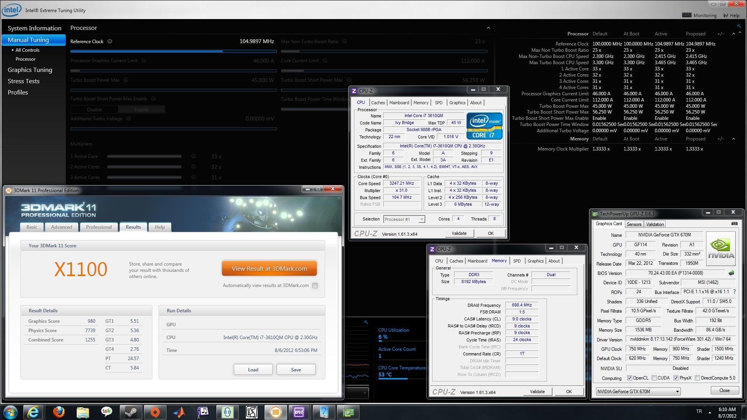This screenshot has height=420, width=747.
Task: Click the 1 Active Core info icon
Action: (193, 156)
